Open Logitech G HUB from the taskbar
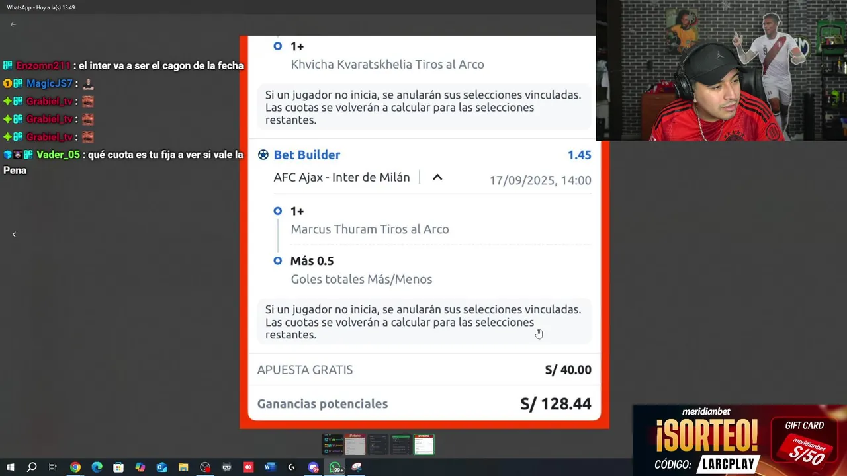Image resolution: width=847 pixels, height=476 pixels. click(292, 467)
